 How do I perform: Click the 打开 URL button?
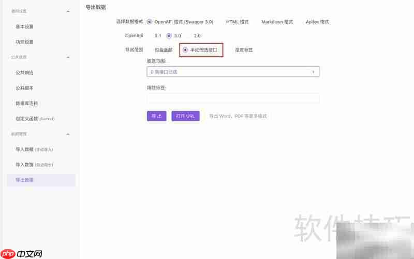pos(185,116)
